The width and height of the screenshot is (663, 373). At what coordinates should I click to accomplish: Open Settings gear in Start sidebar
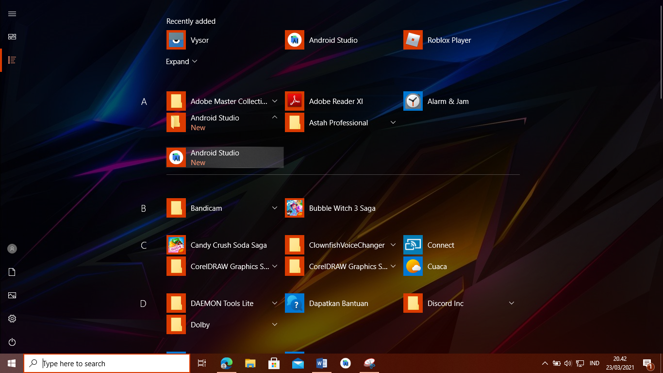[x=12, y=319]
